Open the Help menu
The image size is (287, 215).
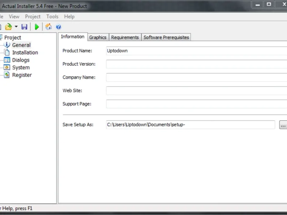69,16
